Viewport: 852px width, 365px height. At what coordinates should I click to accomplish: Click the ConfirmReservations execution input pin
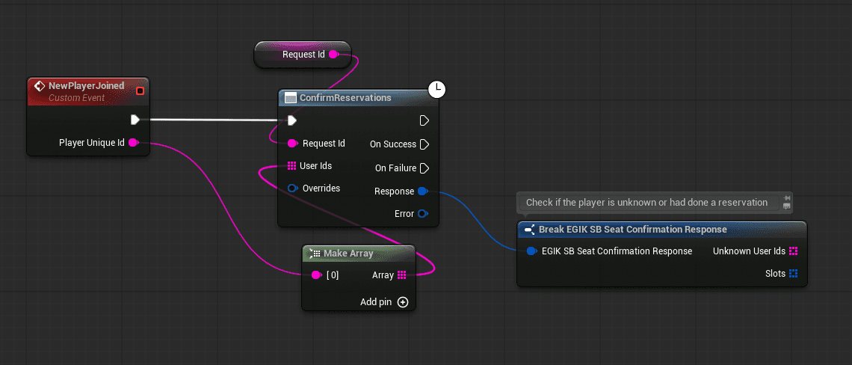(x=292, y=120)
